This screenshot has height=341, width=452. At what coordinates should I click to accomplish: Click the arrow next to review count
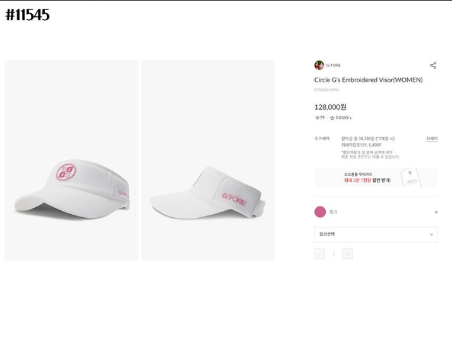tap(350, 118)
